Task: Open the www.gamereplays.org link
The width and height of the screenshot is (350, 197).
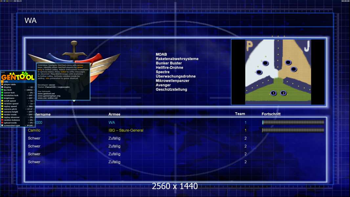Action: click(x=49, y=96)
